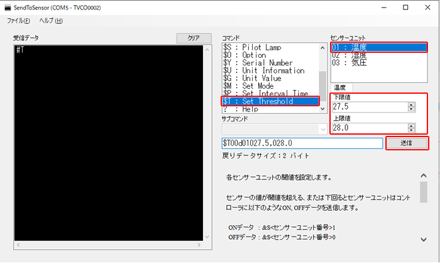This screenshot has height=263, width=440.
Task: Open the サブコマンド dropdown
Action: (x=323, y=129)
